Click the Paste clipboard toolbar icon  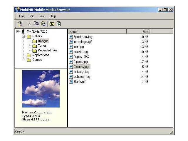point(43,24)
